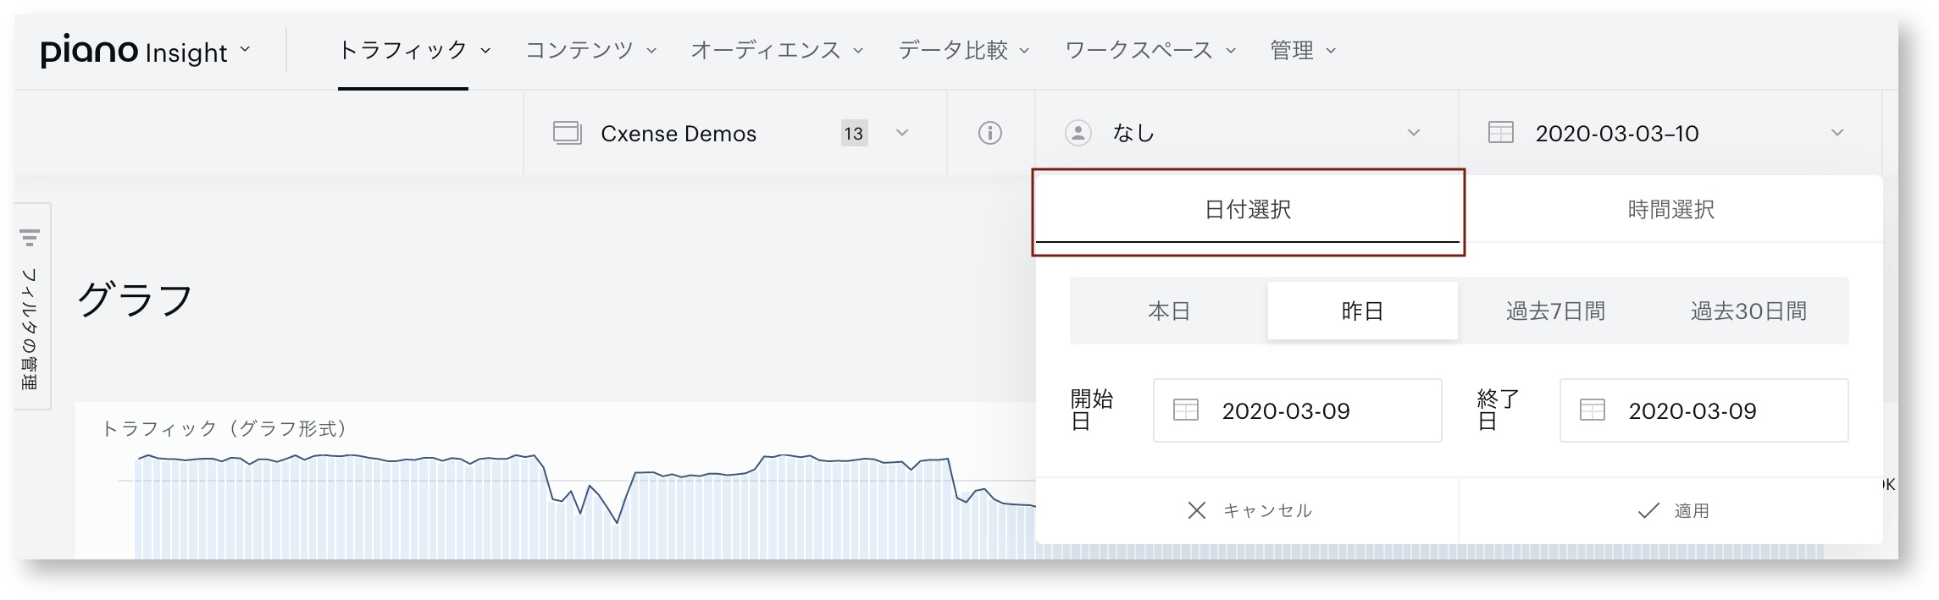
Task: Click the 適用 button
Action: tap(1670, 510)
